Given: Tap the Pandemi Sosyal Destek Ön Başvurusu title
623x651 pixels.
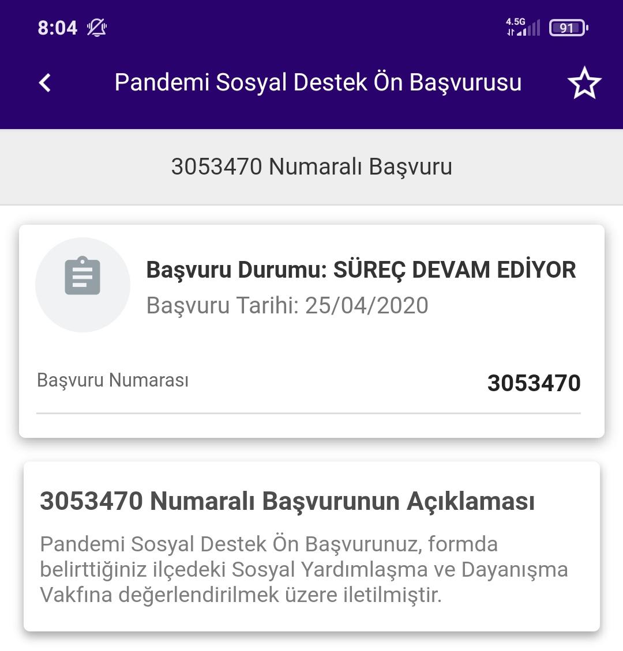Looking at the screenshot, I should tap(318, 82).
